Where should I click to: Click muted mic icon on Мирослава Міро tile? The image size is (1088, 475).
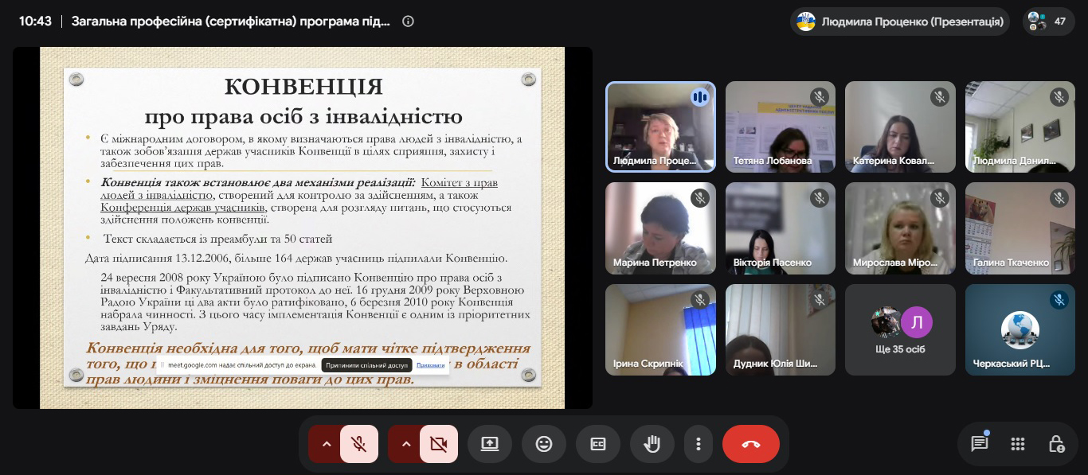coord(940,198)
